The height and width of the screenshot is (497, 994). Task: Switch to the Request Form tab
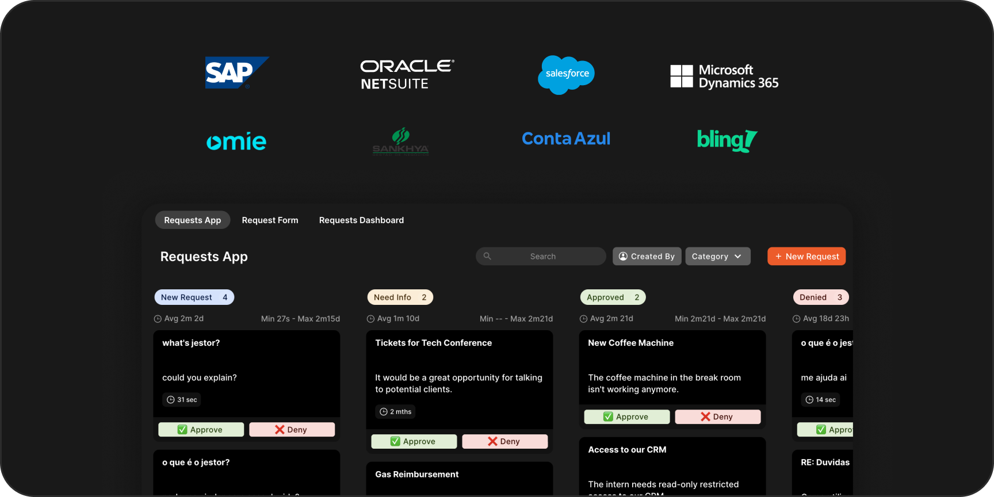[x=270, y=220]
